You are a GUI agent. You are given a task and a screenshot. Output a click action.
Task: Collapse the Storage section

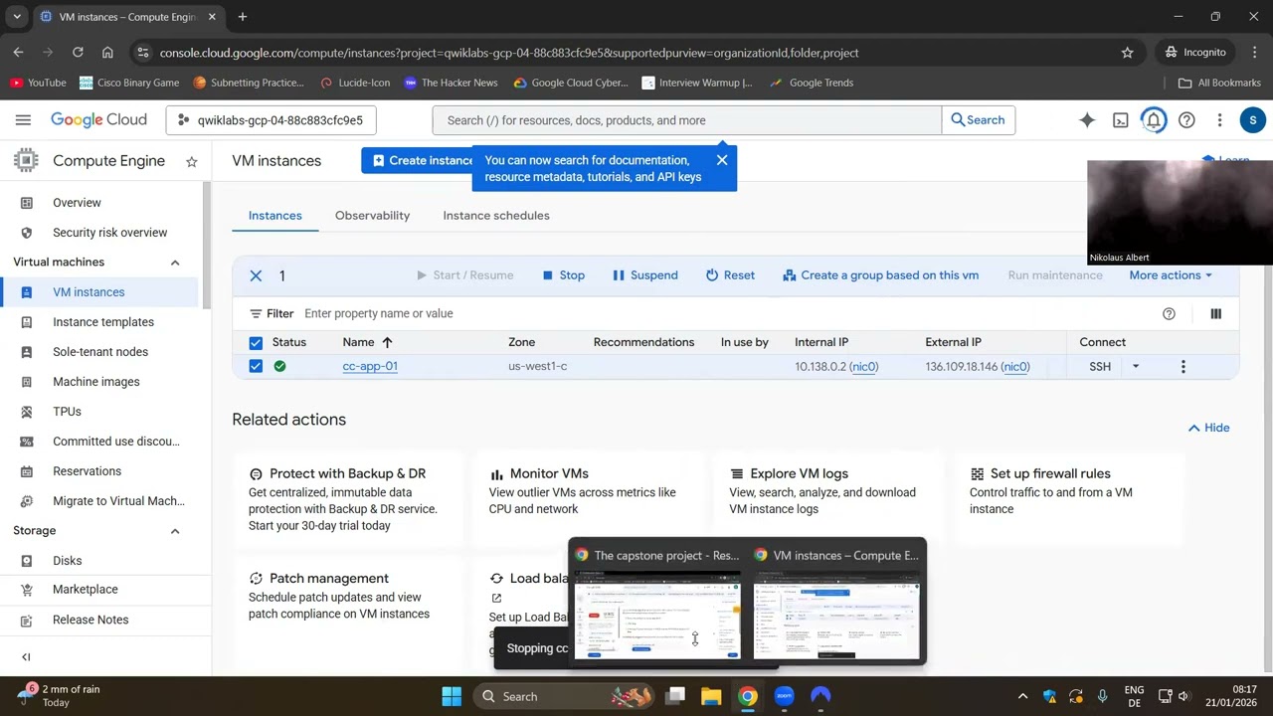pyautogui.click(x=175, y=531)
